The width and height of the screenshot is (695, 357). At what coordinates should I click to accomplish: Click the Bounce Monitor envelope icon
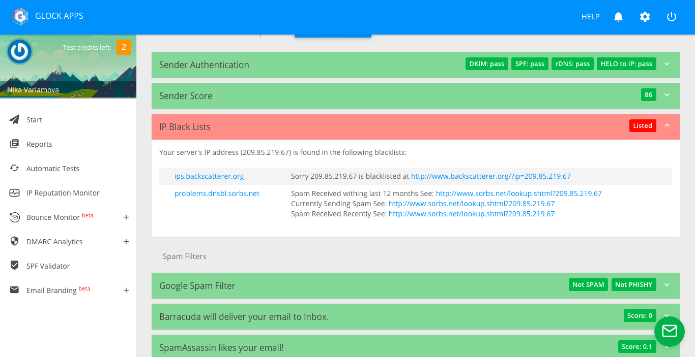point(15,217)
